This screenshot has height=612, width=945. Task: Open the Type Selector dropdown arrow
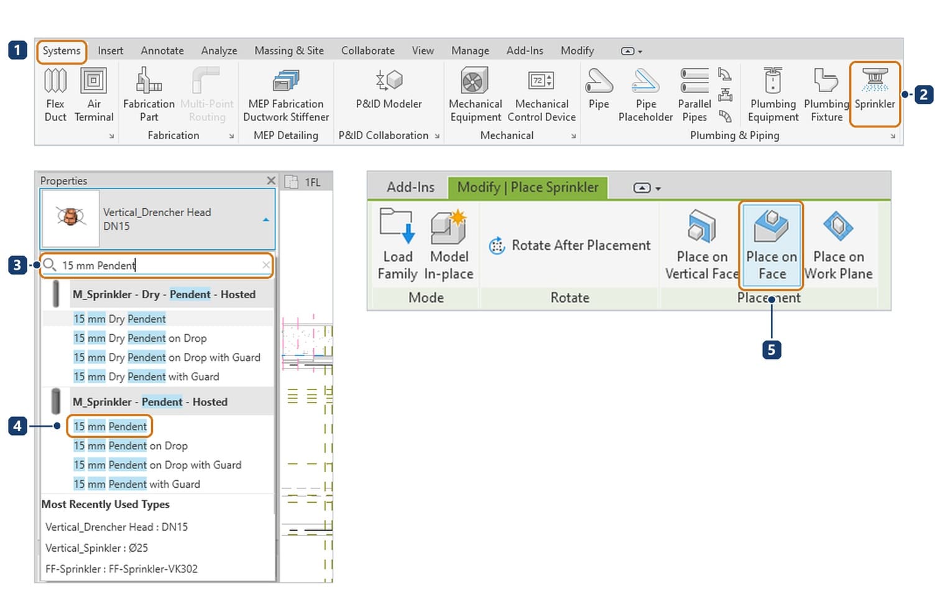(265, 219)
